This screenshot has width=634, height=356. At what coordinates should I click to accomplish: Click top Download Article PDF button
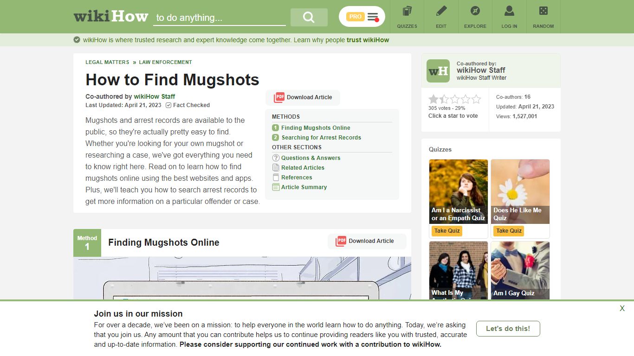[303, 97]
